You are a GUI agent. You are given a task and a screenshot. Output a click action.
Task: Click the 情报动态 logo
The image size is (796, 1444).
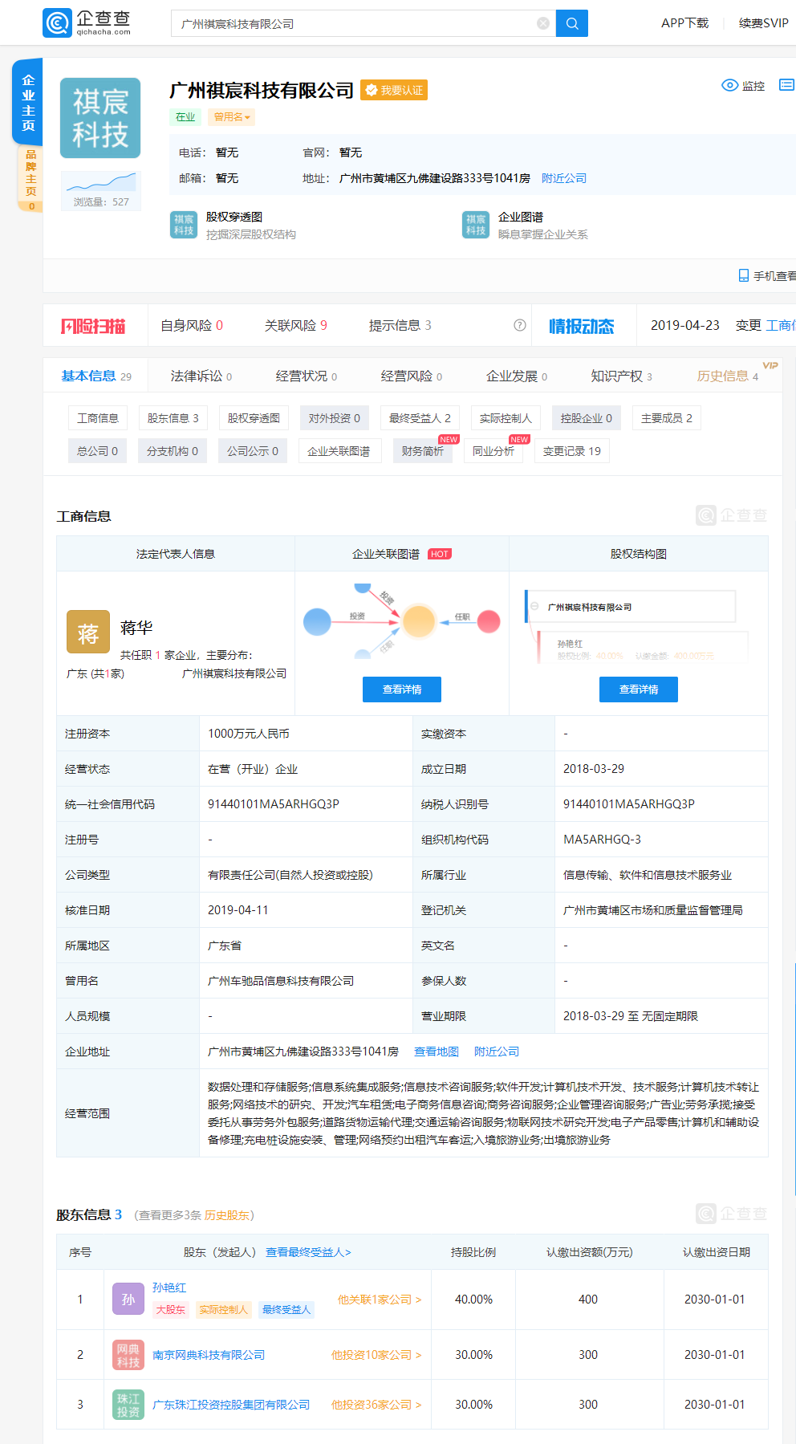pyautogui.click(x=582, y=326)
